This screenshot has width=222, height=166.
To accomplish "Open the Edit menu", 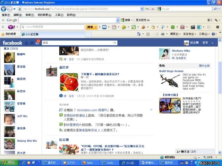I will (x=18, y=15).
